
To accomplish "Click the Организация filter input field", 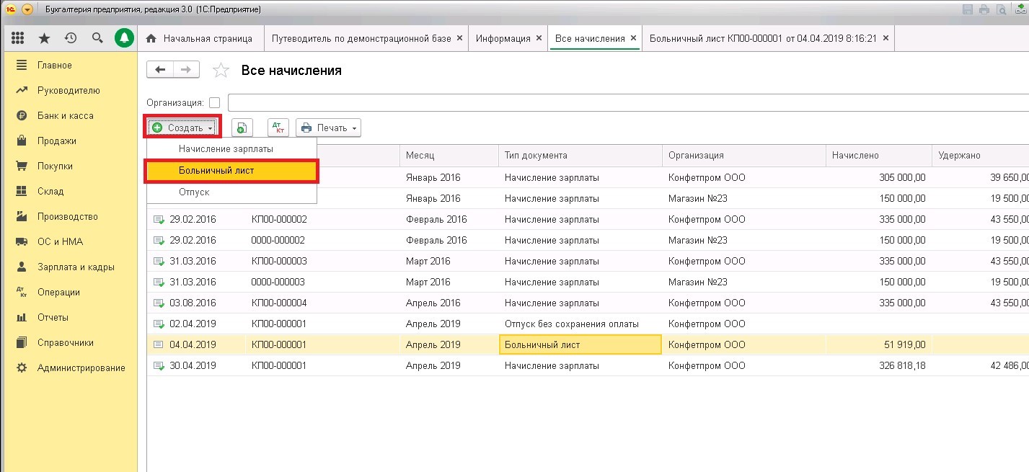I will 628,102.
